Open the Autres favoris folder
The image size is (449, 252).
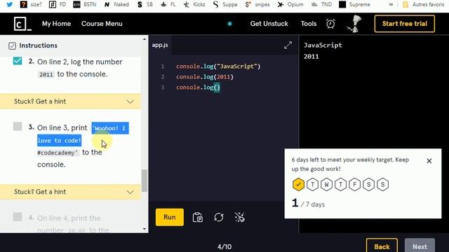(423, 4)
